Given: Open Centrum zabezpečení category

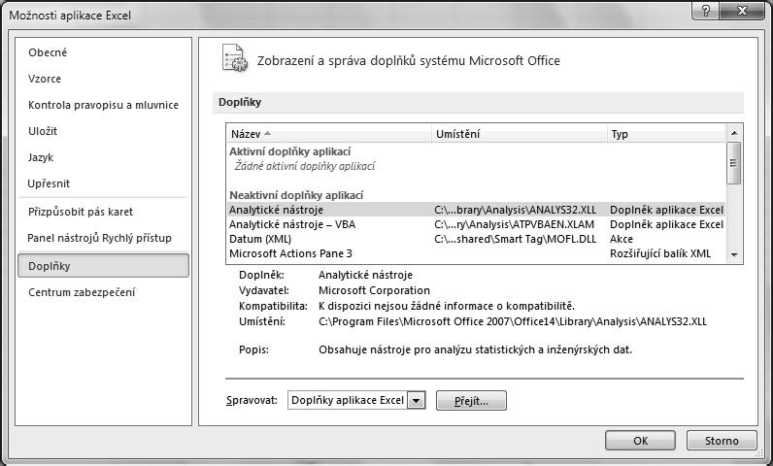Looking at the screenshot, I should coord(82,292).
